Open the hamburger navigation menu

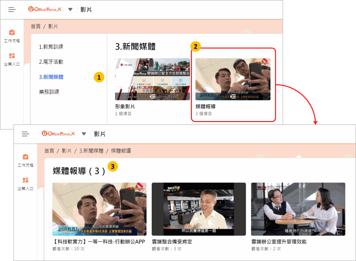(x=12, y=10)
